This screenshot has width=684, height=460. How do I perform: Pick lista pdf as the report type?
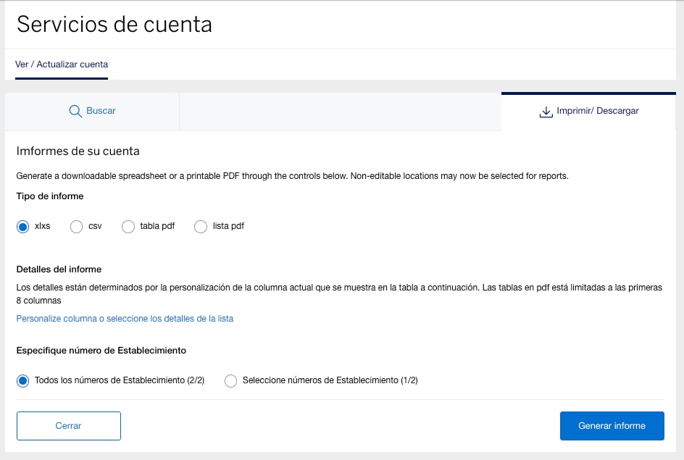[x=201, y=226]
